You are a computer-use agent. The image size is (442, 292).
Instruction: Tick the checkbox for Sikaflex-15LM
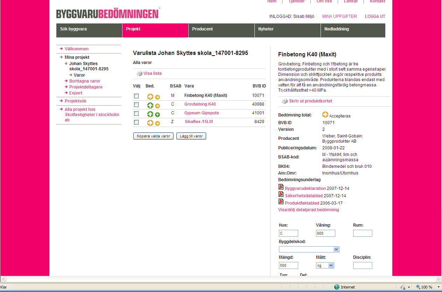pos(136,122)
